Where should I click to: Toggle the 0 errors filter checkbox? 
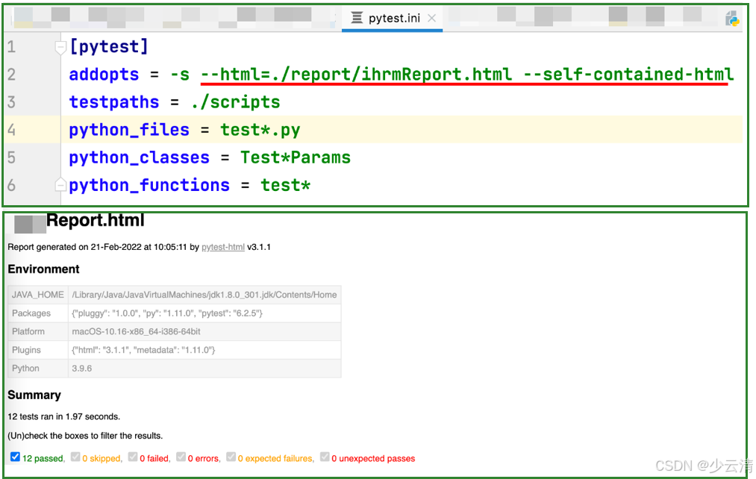coord(181,457)
